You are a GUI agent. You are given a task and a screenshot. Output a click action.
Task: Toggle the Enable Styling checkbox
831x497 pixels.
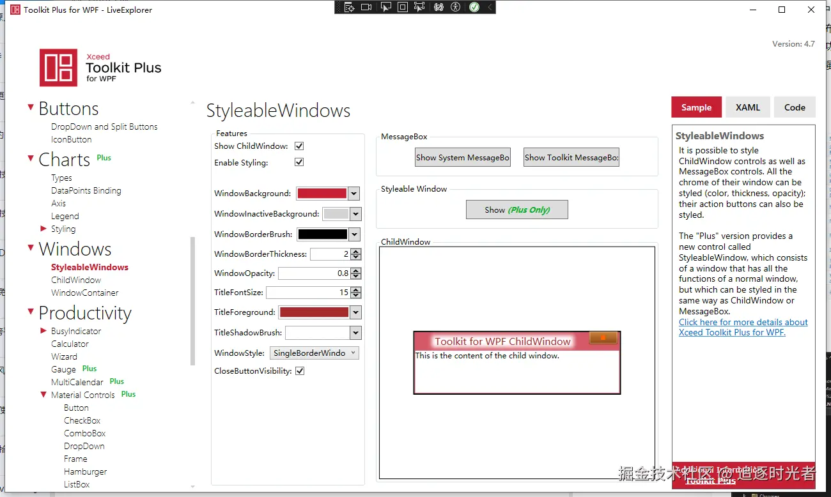tap(299, 162)
